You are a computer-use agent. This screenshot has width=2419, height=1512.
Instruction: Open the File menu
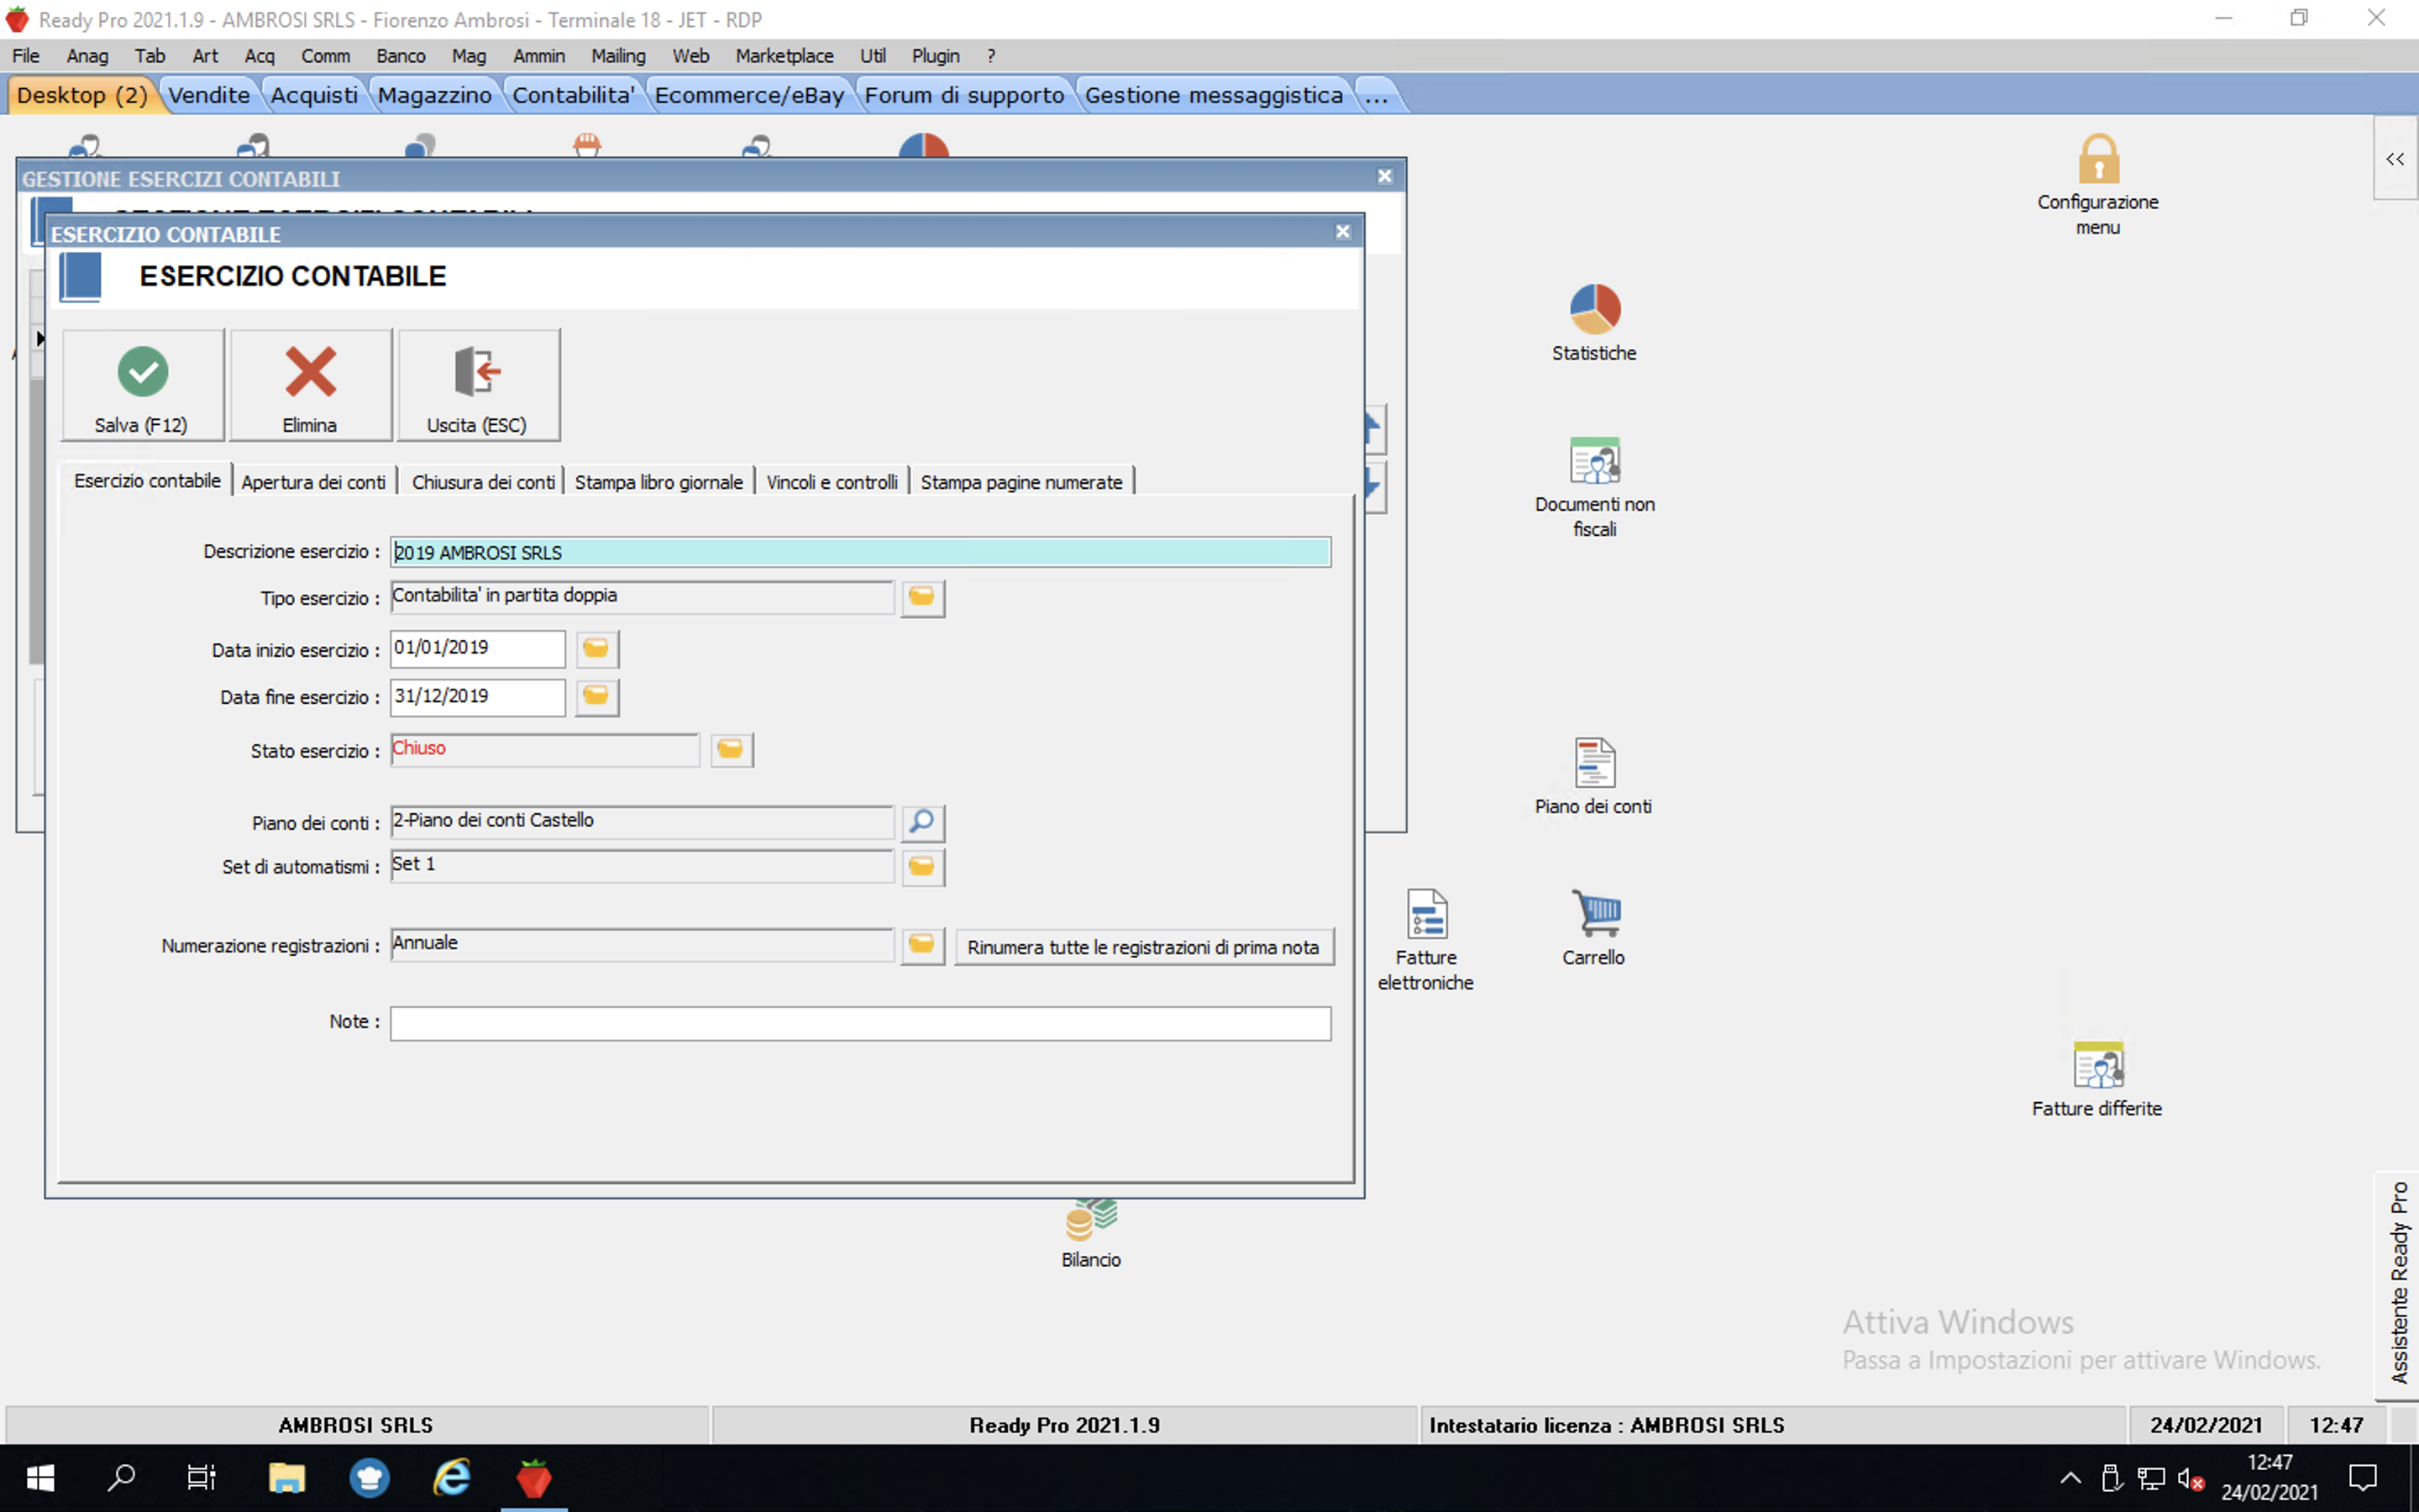pos(26,56)
